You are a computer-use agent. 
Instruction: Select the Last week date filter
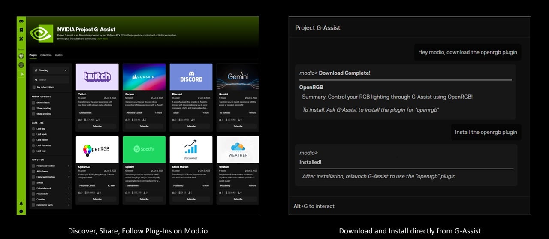tap(33, 134)
